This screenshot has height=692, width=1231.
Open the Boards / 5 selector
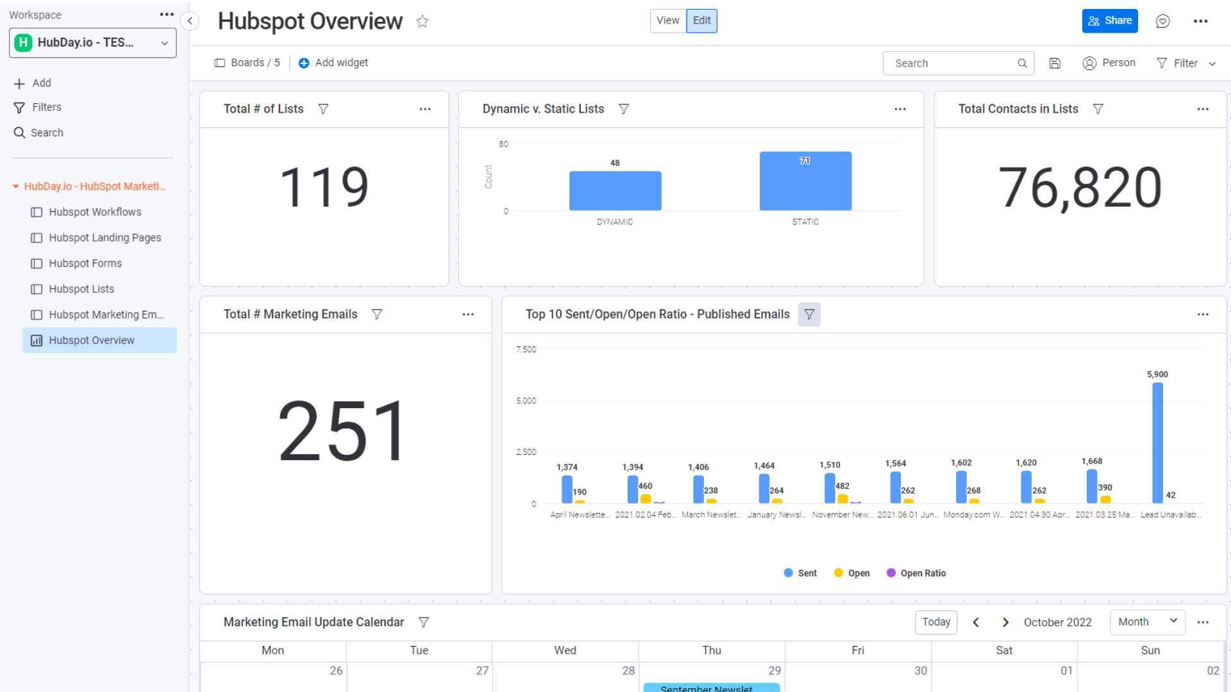click(247, 63)
